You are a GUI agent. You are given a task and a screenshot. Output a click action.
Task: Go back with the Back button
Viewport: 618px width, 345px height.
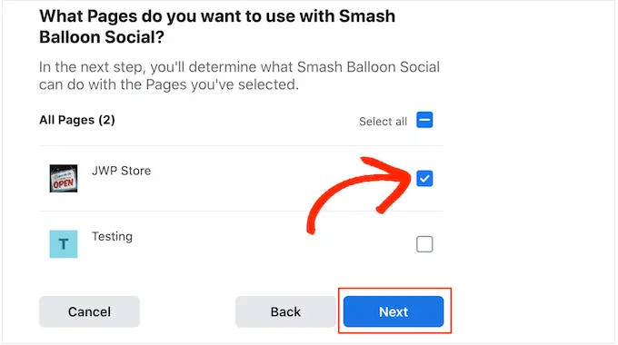pyautogui.click(x=285, y=311)
